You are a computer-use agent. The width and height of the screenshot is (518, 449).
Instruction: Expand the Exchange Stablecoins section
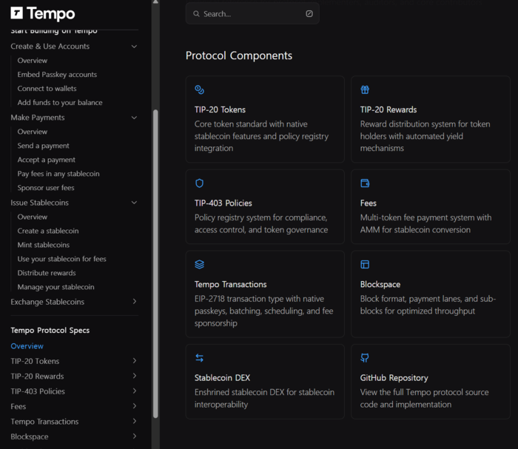[134, 302]
